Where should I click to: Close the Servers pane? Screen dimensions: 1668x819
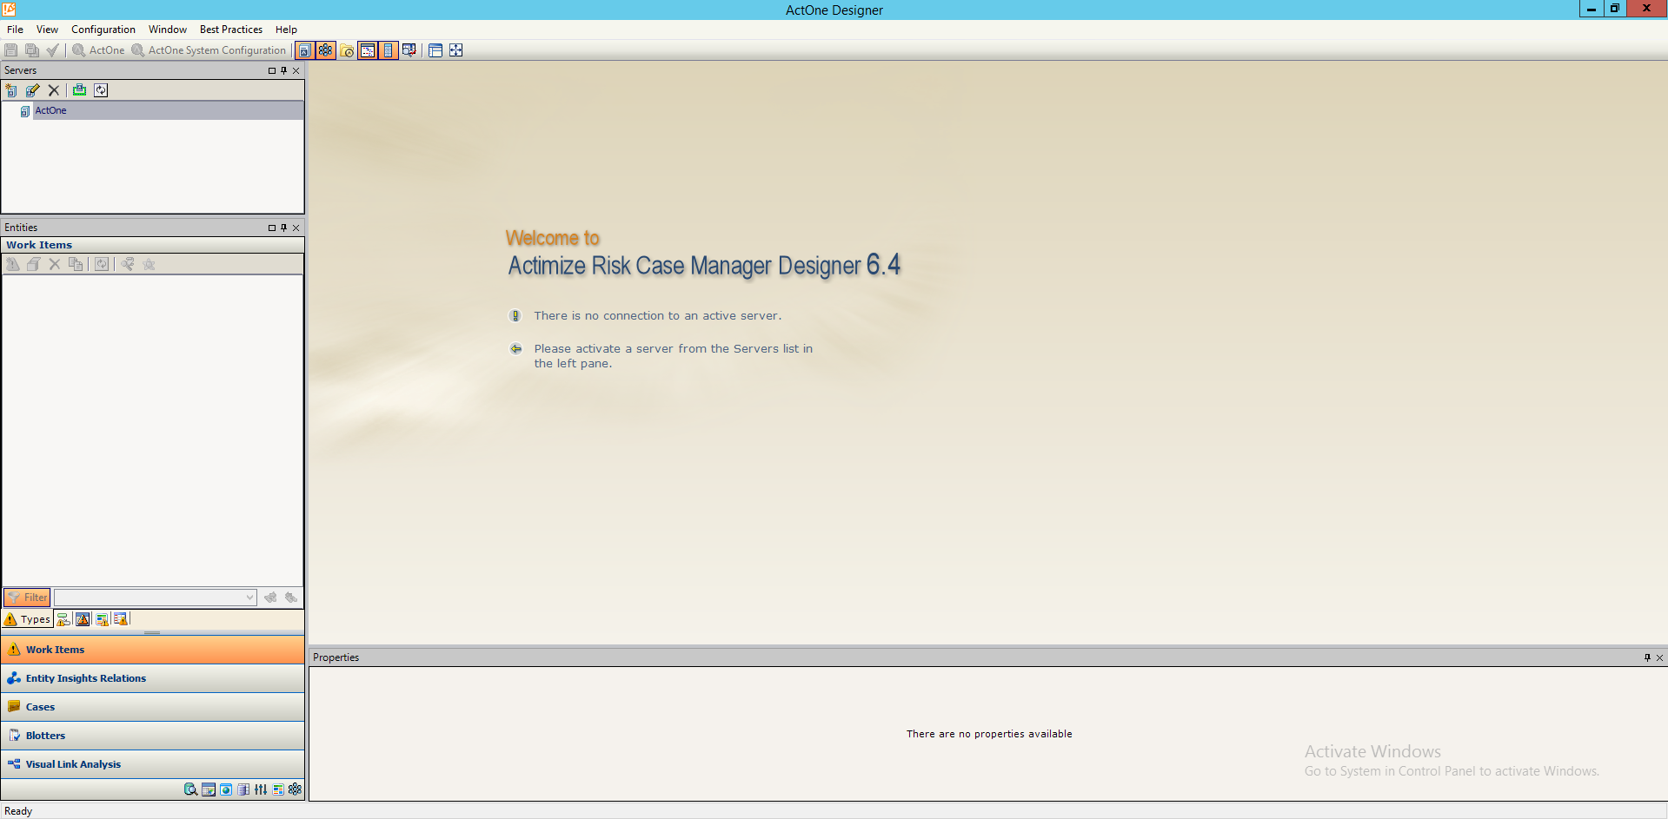[296, 71]
